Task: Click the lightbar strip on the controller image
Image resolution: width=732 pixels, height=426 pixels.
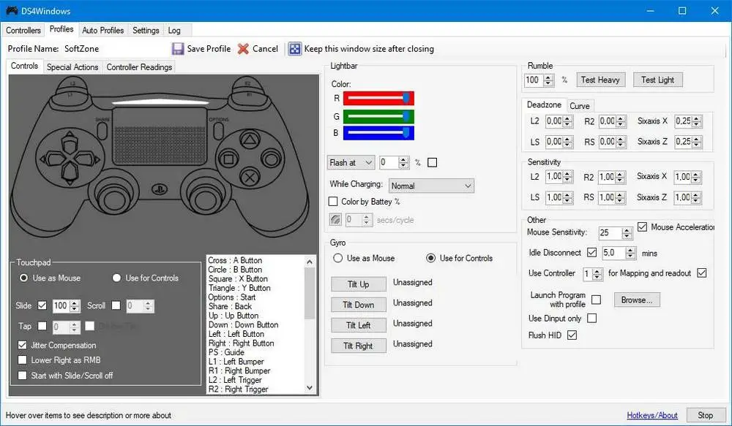Action: click(x=160, y=101)
